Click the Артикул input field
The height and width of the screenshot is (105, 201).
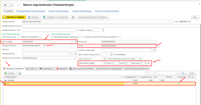coord(49,49)
